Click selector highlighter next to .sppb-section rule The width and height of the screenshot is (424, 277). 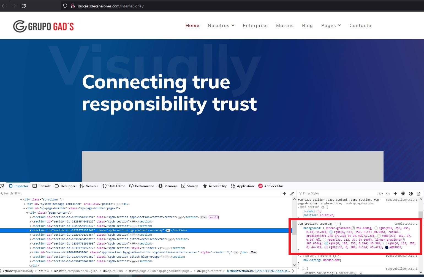pyautogui.click(x=323, y=207)
